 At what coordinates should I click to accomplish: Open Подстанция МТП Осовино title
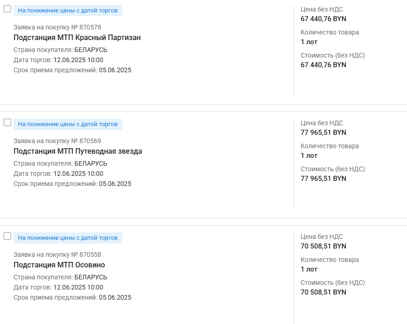[59, 265]
